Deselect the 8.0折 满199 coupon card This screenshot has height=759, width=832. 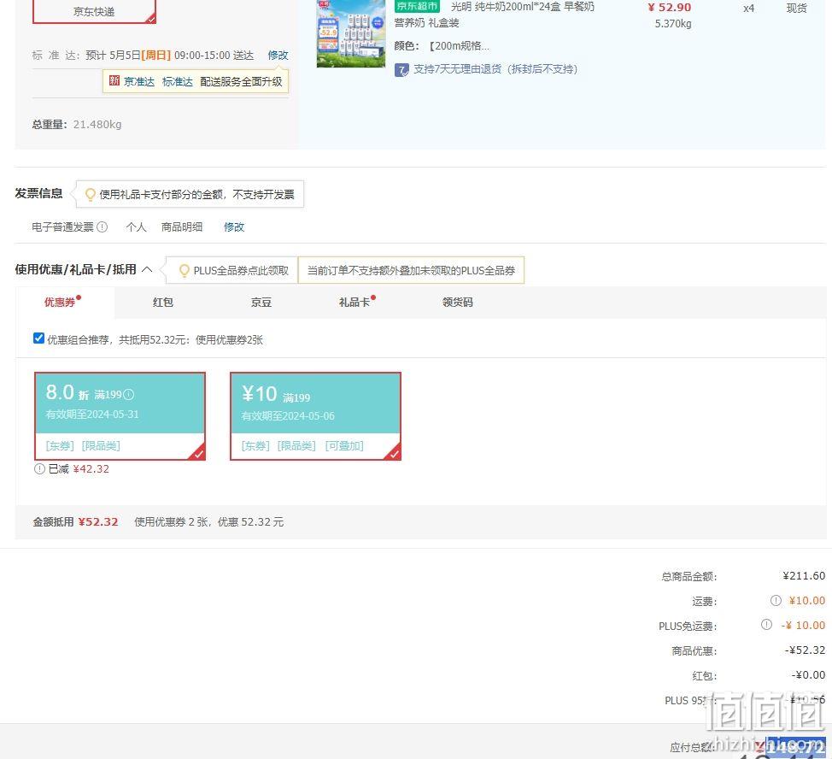tap(120, 416)
